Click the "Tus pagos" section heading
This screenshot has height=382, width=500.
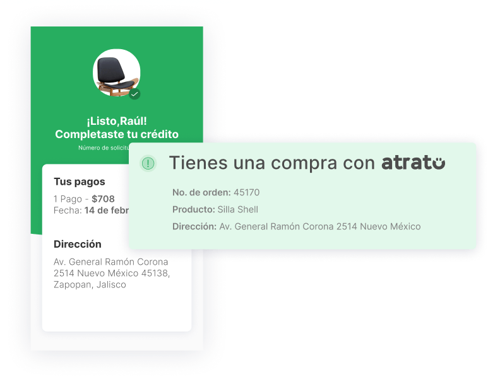tap(79, 182)
